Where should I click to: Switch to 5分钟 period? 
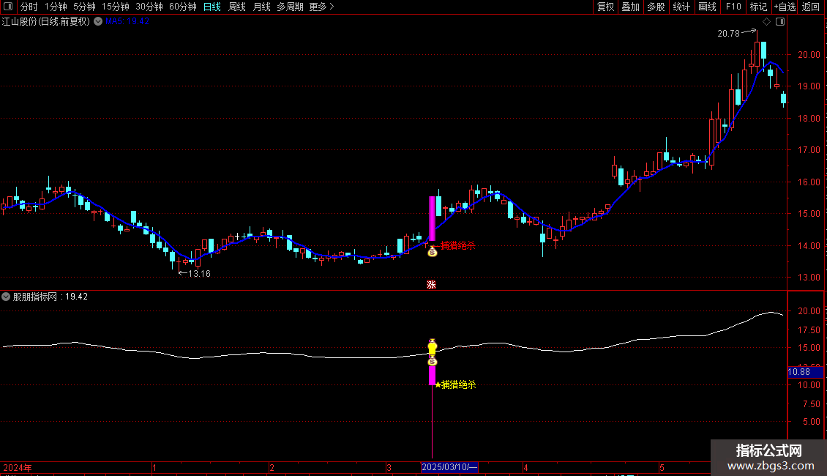coord(84,7)
